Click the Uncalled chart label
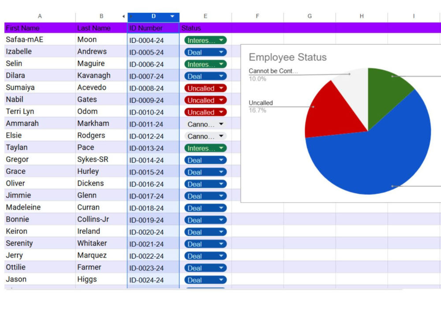Viewport: 441px width, 331px height. [261, 103]
